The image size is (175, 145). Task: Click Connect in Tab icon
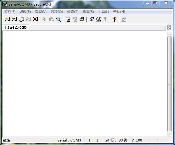[x=21, y=19]
